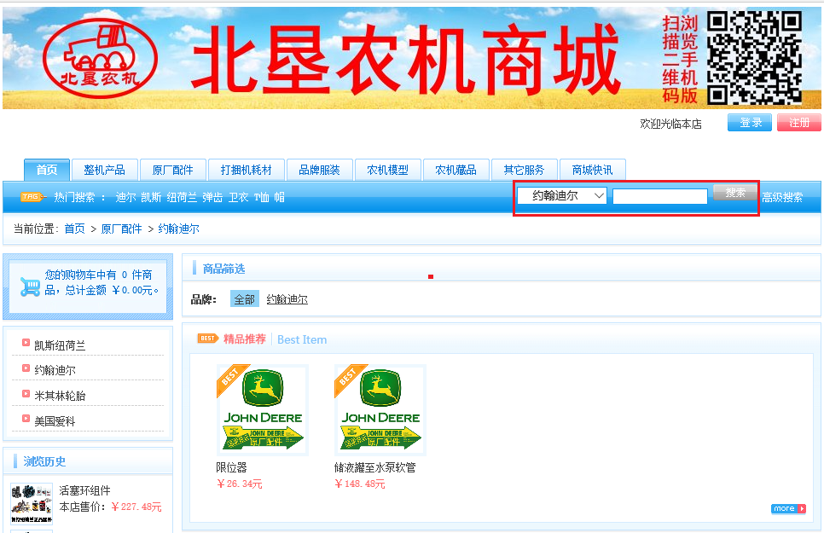The height and width of the screenshot is (533, 824).
Task: Switch to the 整机产品 tab
Action: [x=104, y=169]
